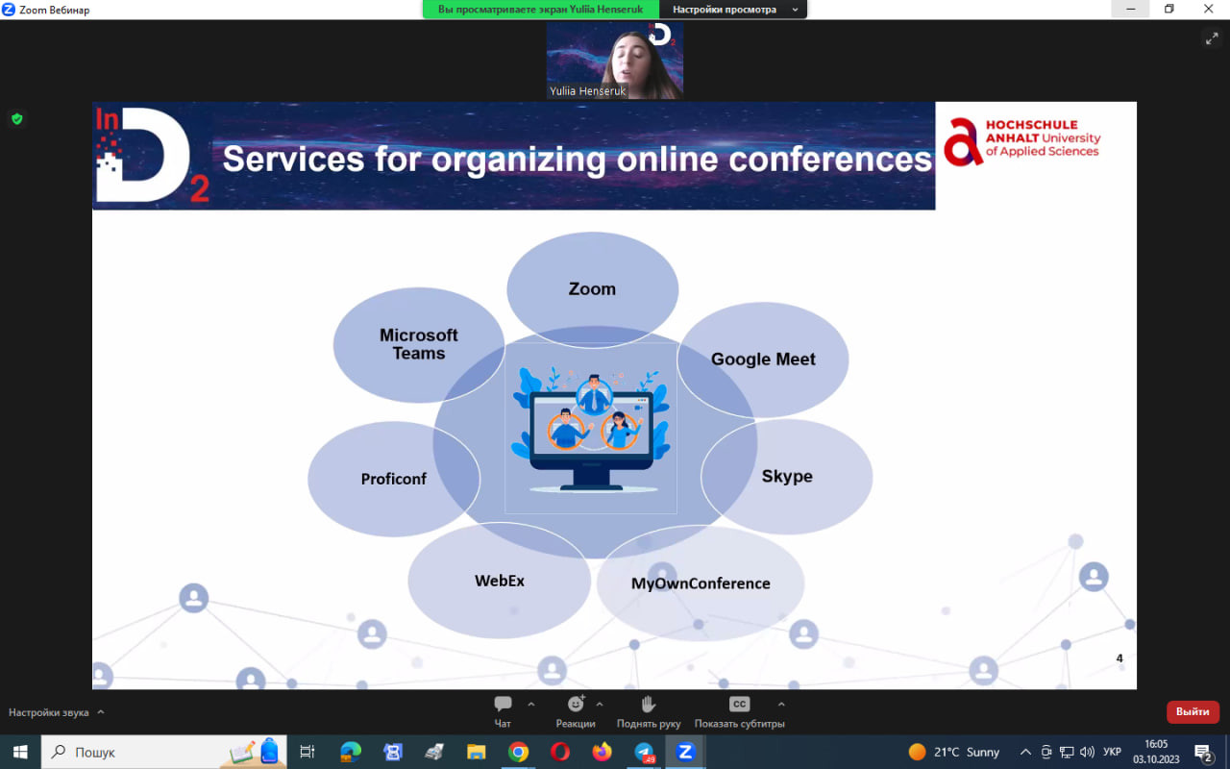Open the volume control in the tray
This screenshot has height=769, width=1230.
coord(1087,752)
